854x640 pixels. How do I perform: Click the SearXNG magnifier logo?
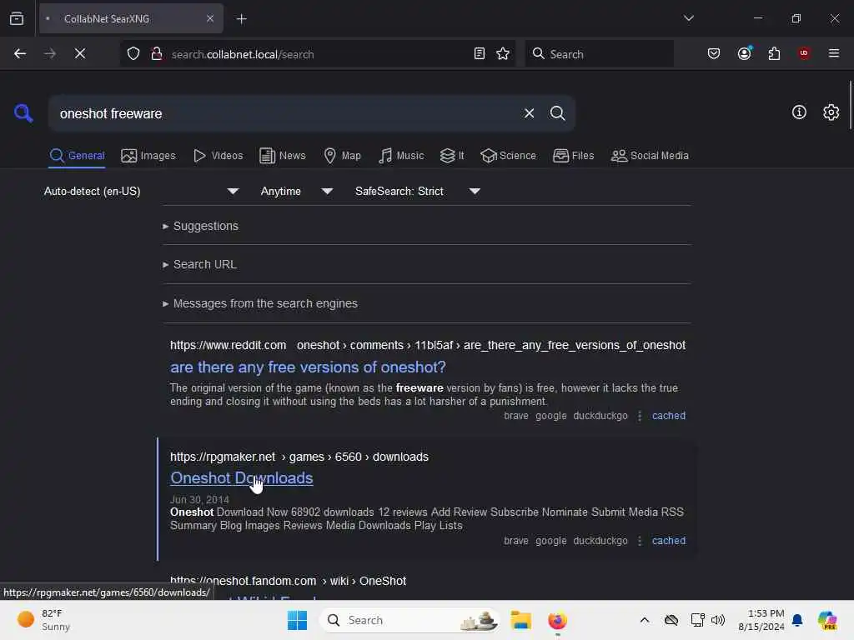pos(23,113)
